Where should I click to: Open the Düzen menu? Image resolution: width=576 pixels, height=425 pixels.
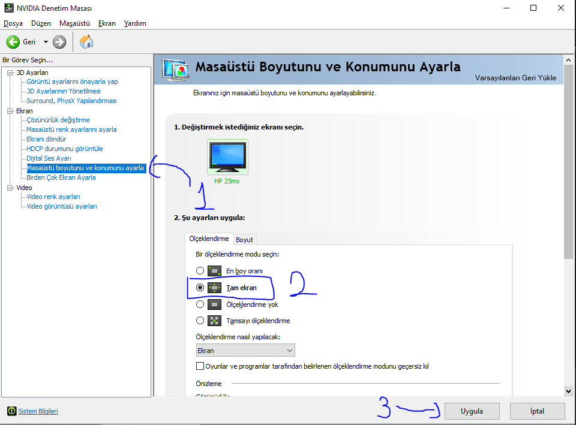click(41, 23)
